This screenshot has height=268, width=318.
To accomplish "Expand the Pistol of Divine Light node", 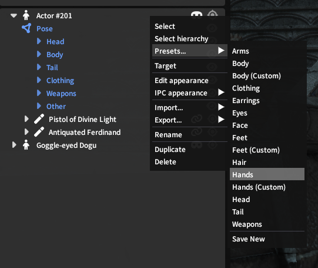I will [x=26, y=119].
